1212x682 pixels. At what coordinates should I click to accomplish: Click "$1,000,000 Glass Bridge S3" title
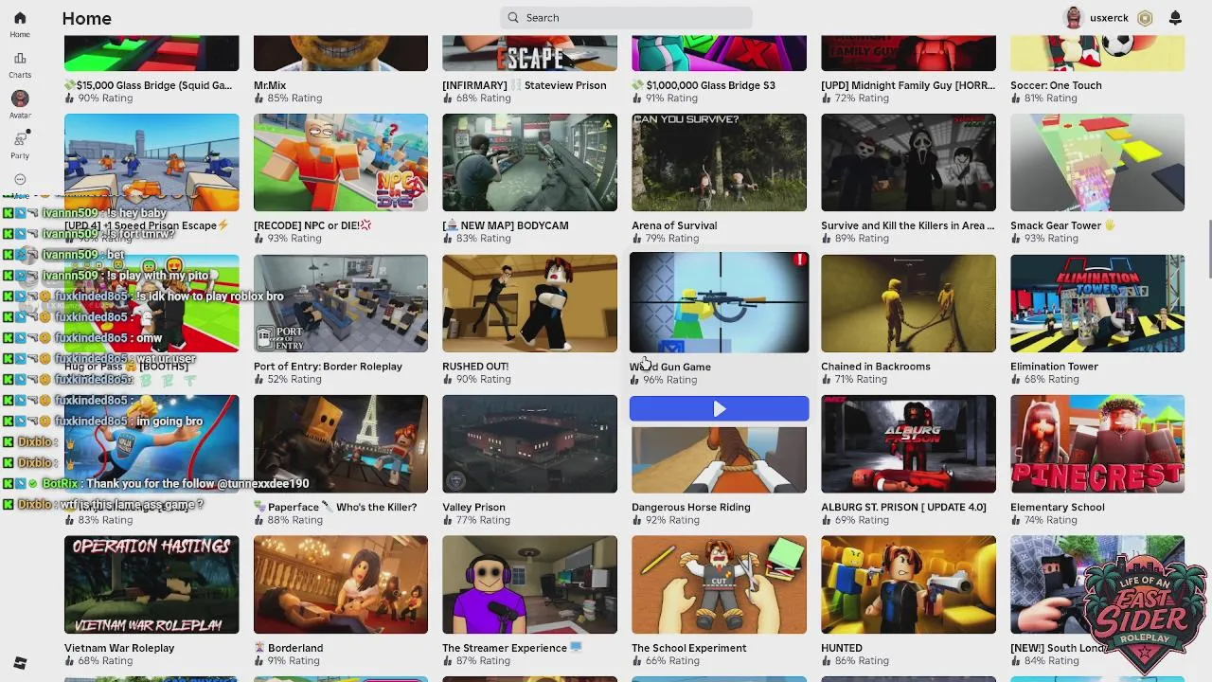(704, 85)
